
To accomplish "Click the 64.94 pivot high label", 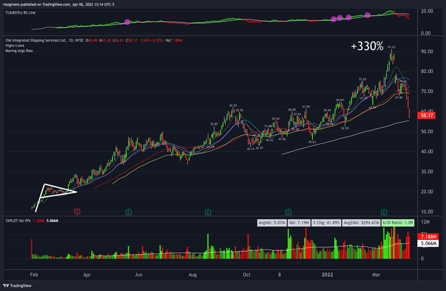I will coord(339,100).
